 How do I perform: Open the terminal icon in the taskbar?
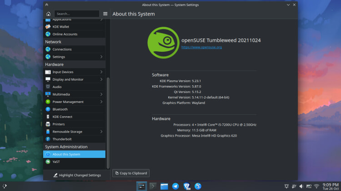[x=153, y=186]
